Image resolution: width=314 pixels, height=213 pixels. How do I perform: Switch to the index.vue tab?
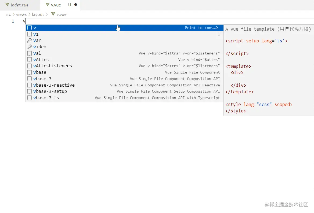20,5
